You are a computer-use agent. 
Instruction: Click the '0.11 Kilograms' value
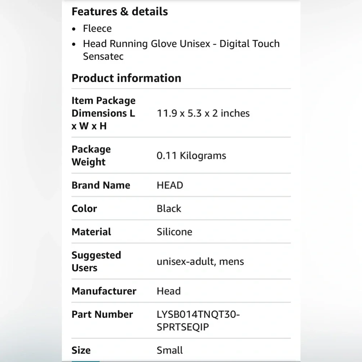[191, 156]
